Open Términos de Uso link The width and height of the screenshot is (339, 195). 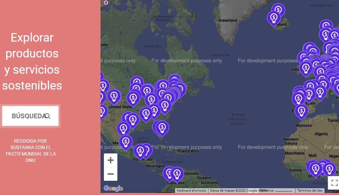(x=310, y=191)
